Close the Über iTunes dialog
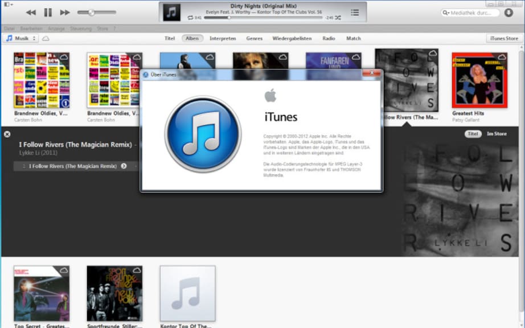This screenshot has height=328, width=525. pyautogui.click(x=372, y=73)
